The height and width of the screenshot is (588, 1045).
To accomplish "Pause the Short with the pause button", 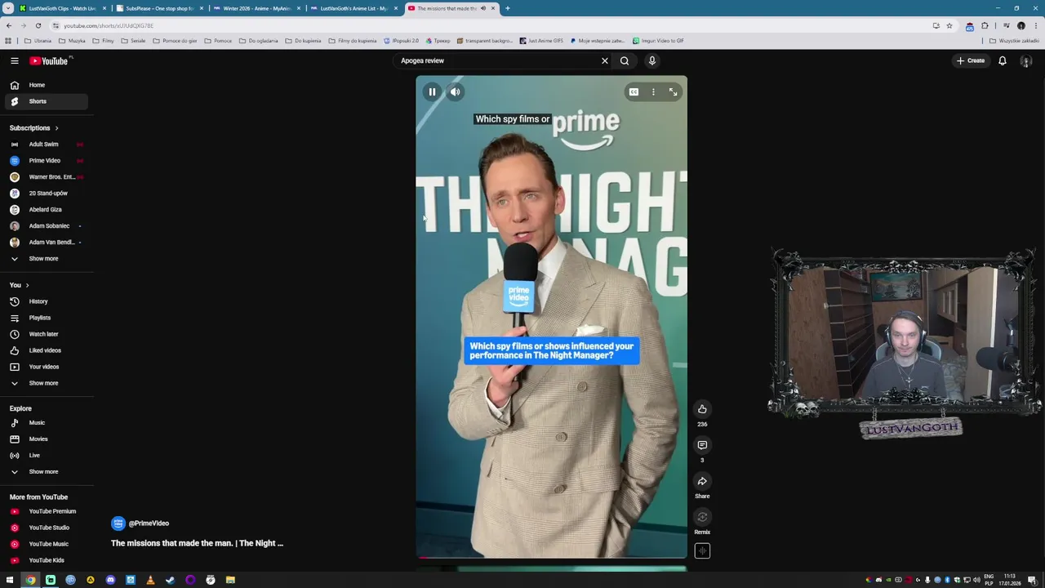I will click(432, 91).
